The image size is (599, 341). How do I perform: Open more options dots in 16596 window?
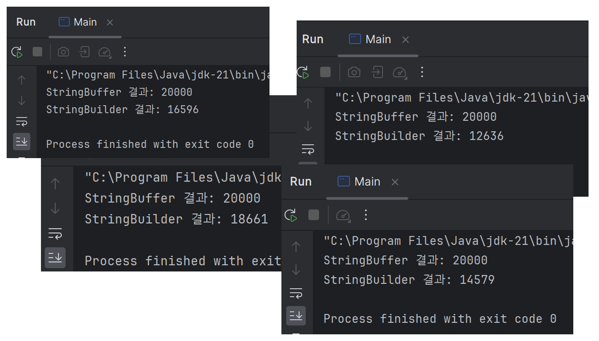[x=125, y=52]
